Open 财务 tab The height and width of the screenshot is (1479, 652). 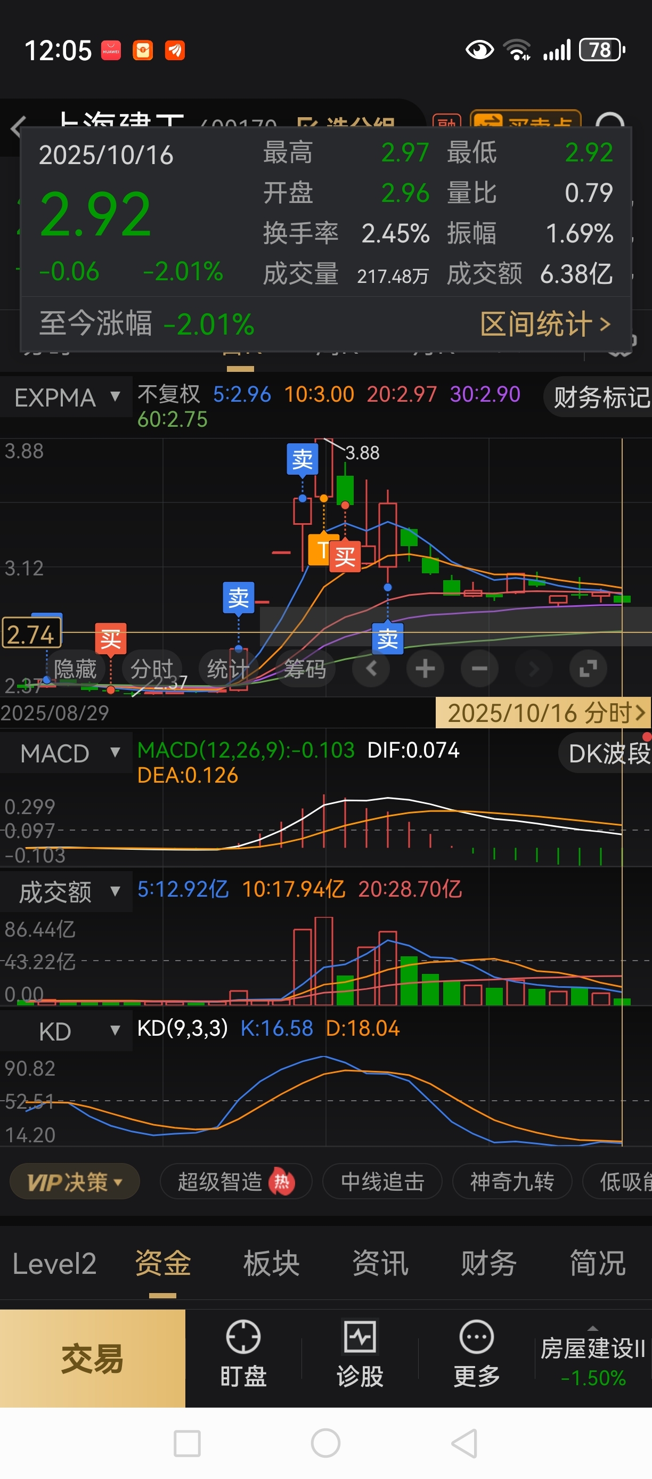[x=489, y=1264]
